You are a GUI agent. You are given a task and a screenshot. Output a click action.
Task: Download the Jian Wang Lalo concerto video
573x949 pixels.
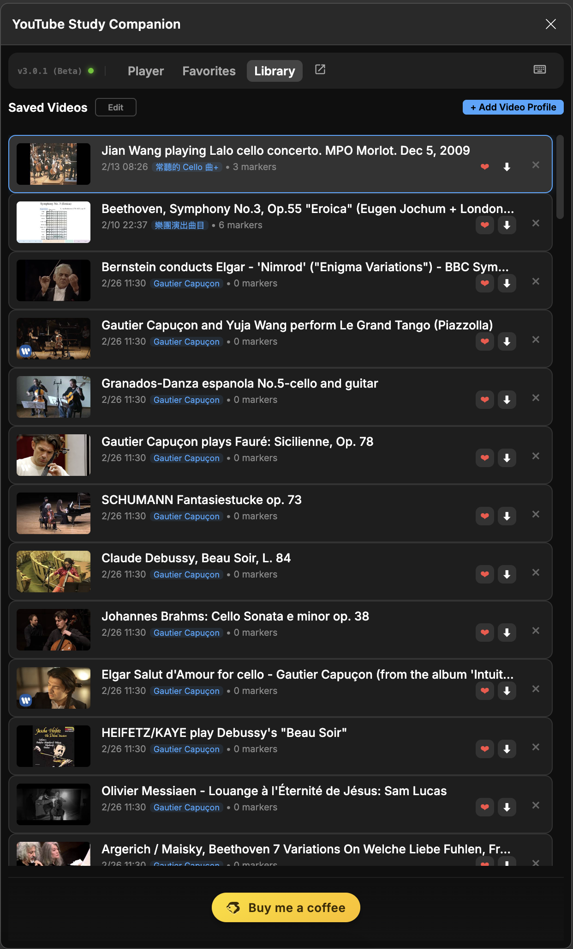click(x=507, y=167)
